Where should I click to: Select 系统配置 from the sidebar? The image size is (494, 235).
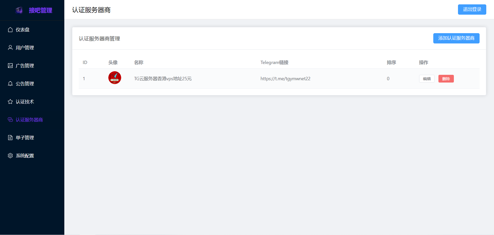point(25,156)
